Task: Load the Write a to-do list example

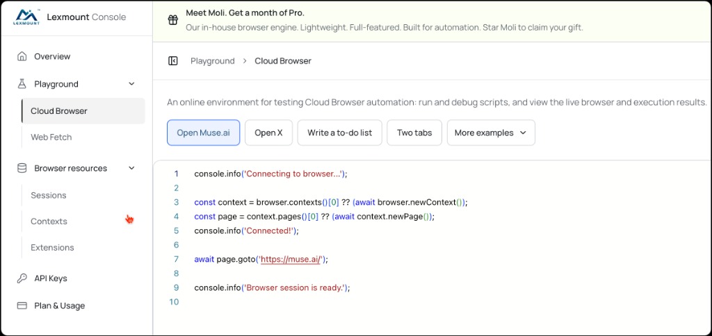Action: point(339,133)
